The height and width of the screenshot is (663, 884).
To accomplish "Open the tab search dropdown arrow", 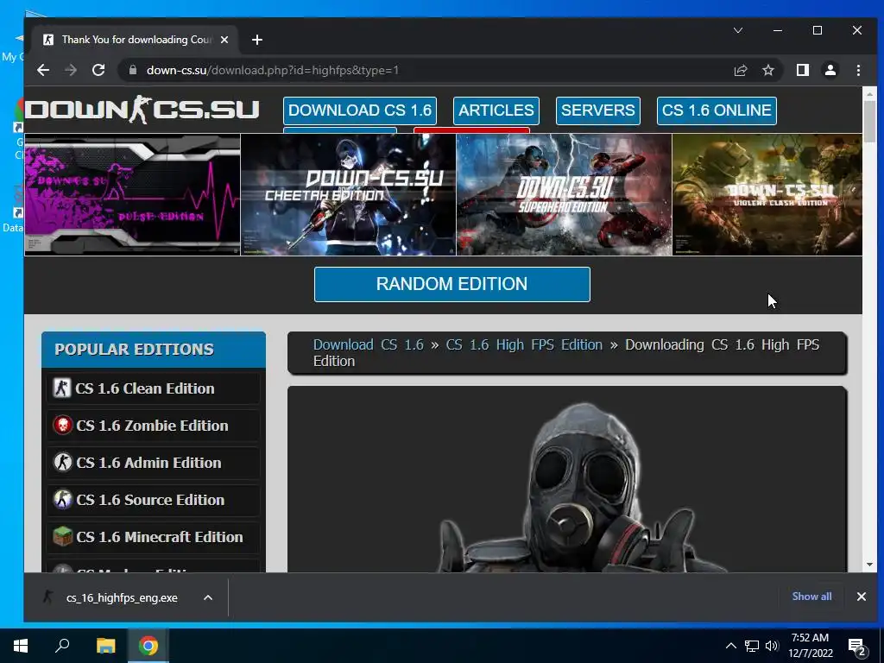I will pyautogui.click(x=737, y=30).
